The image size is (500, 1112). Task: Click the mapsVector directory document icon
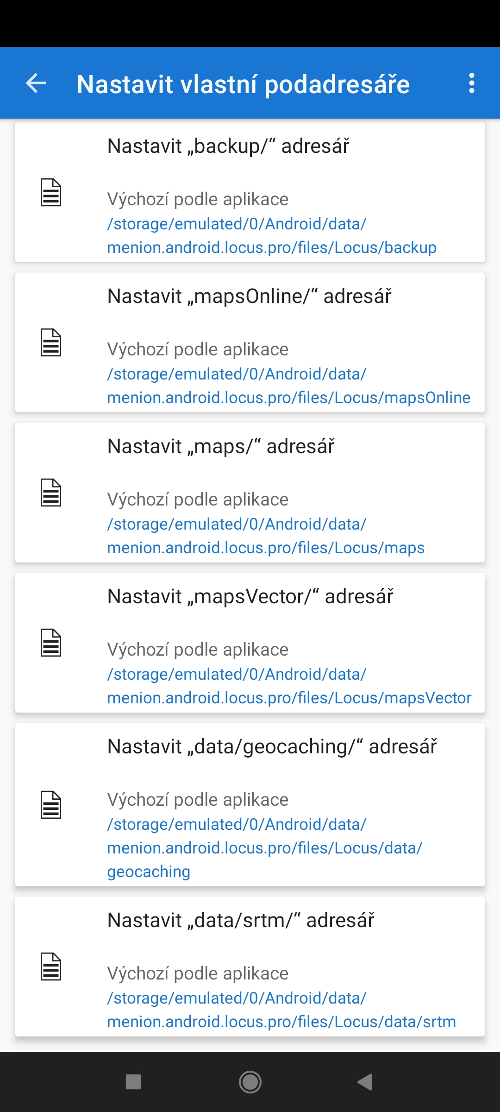(x=51, y=643)
